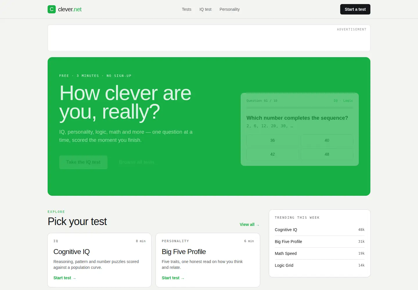Viewport: 418px width, 290px height.
Task: Click the 6 min label on Big Five card
Action: click(x=249, y=241)
